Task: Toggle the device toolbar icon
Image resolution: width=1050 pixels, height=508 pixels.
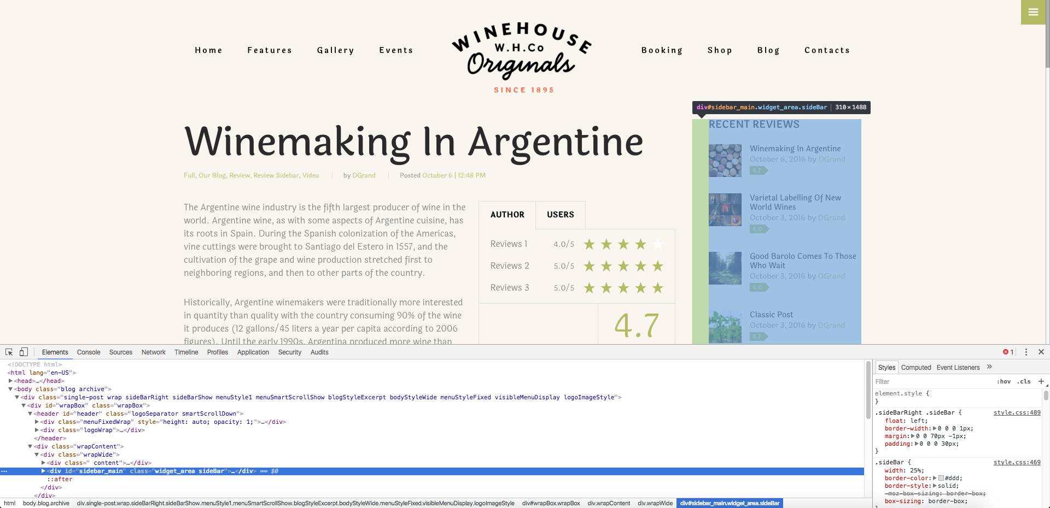Action: (24, 352)
